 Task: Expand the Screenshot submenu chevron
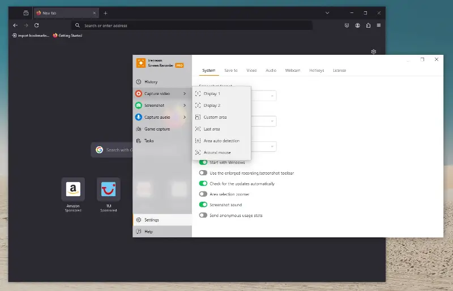185,105
